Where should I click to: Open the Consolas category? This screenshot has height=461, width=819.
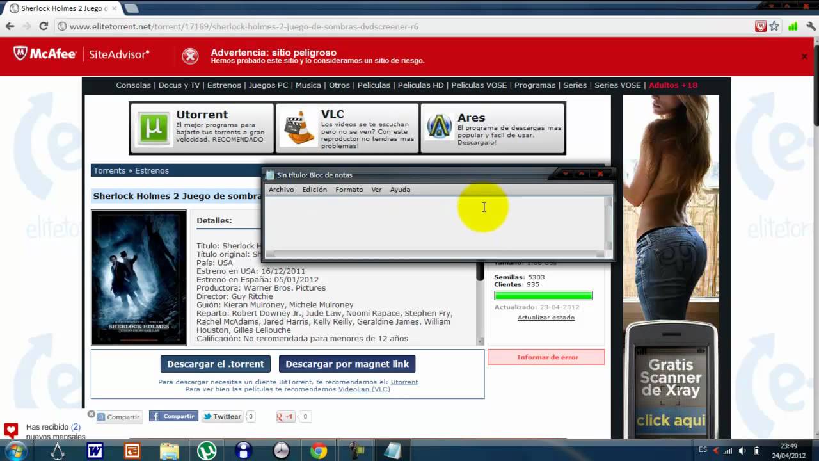click(133, 85)
